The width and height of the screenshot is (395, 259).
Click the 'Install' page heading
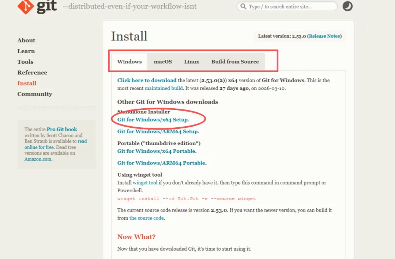point(129,36)
